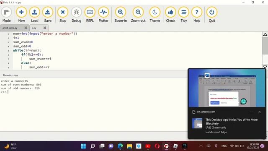Screen dimensions: 268x151
Task: Click the Mu editor taskbar icon
Action: (166, 146)
